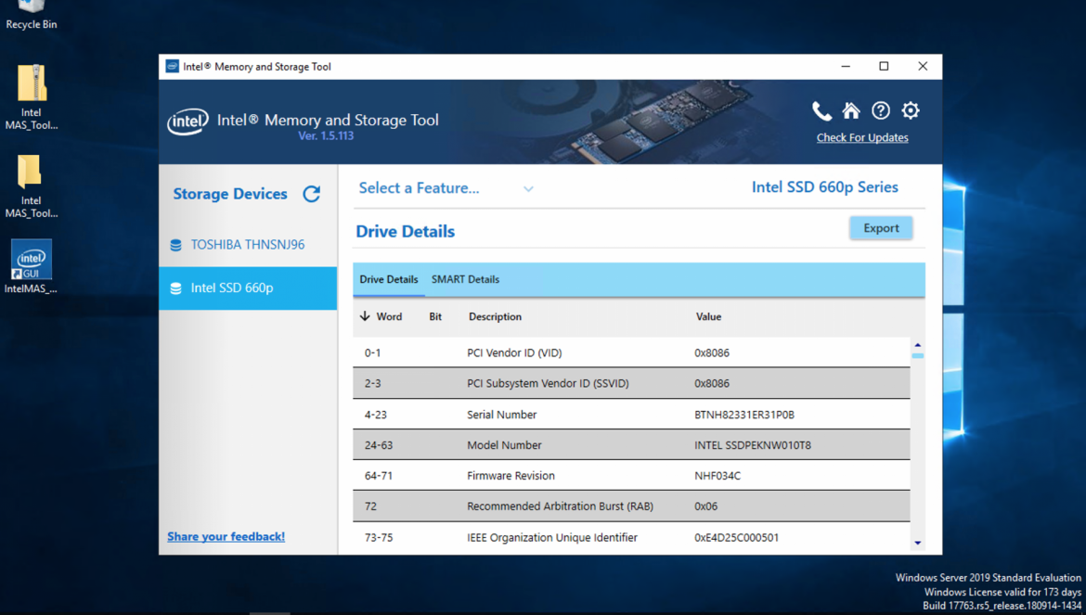Select the Recommended Arbitration Burst (RAB) row
1086x615 pixels.
click(x=632, y=506)
